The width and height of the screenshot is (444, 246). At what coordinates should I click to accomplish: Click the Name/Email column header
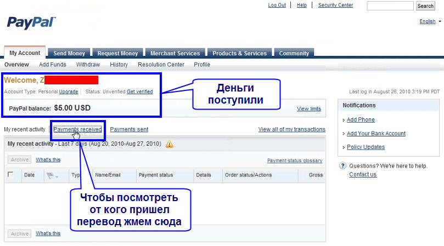[x=108, y=175]
